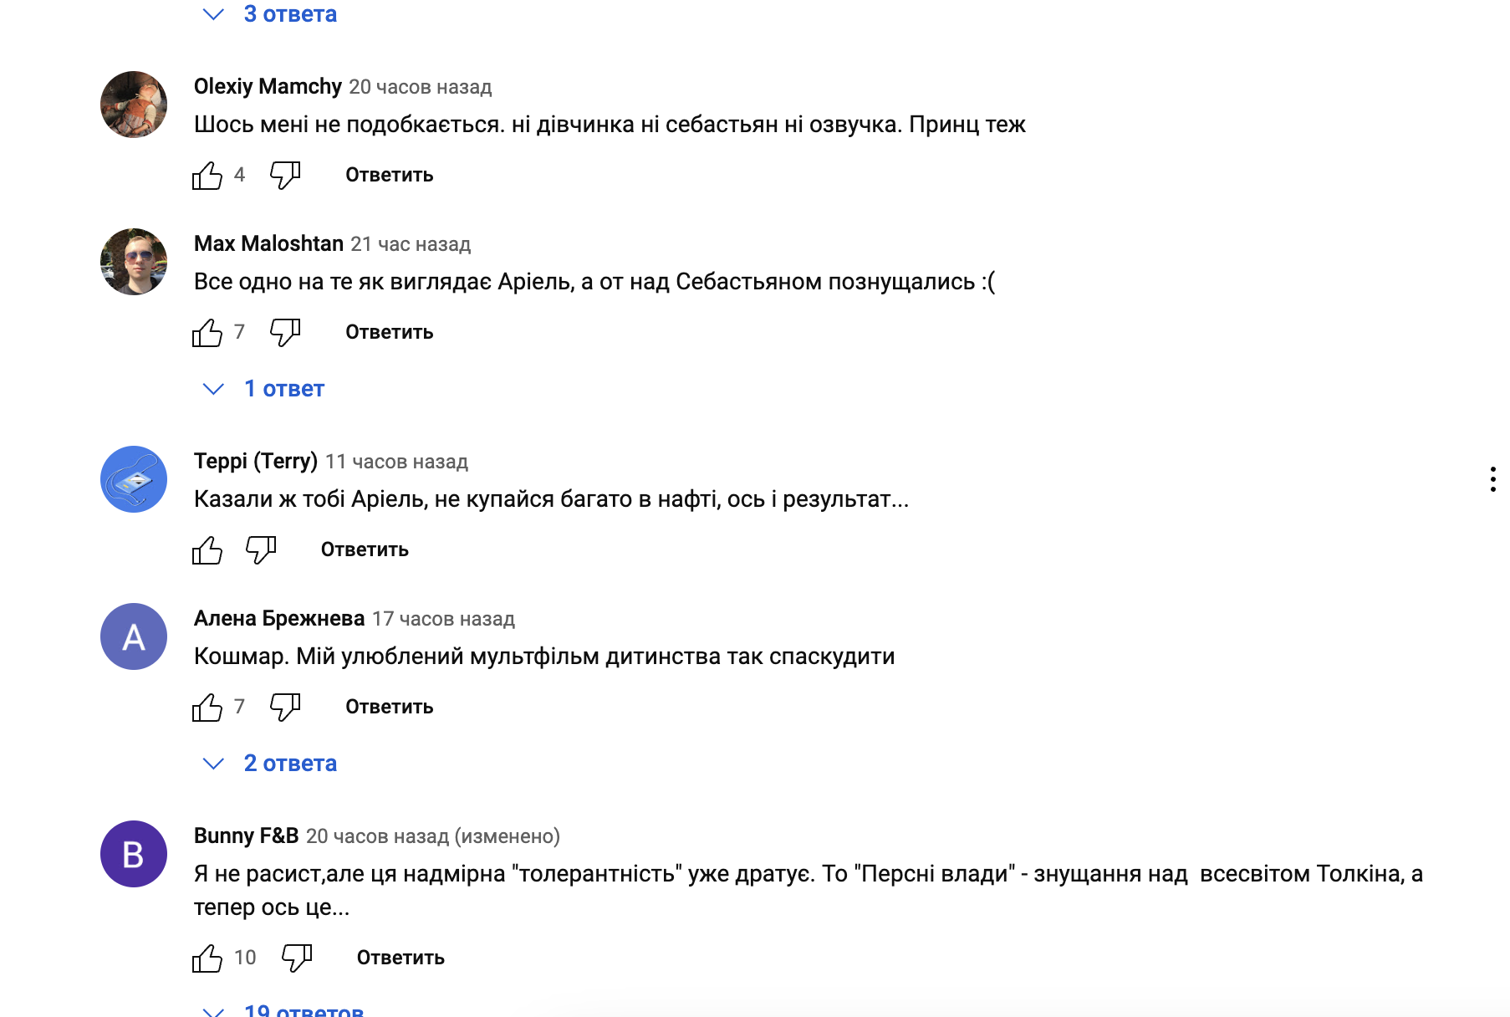Like Bunny F&B's comment with 10 likes
The width and height of the screenshot is (1510, 1017).
(x=207, y=958)
